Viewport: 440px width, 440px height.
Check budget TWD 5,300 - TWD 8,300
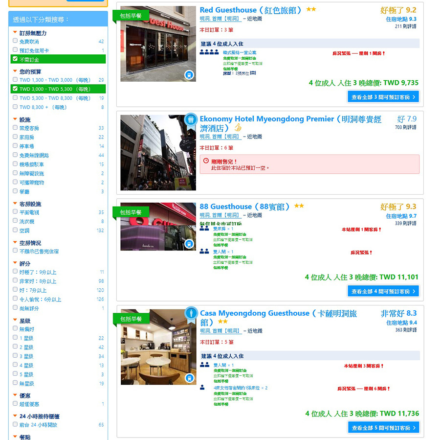click(x=15, y=97)
